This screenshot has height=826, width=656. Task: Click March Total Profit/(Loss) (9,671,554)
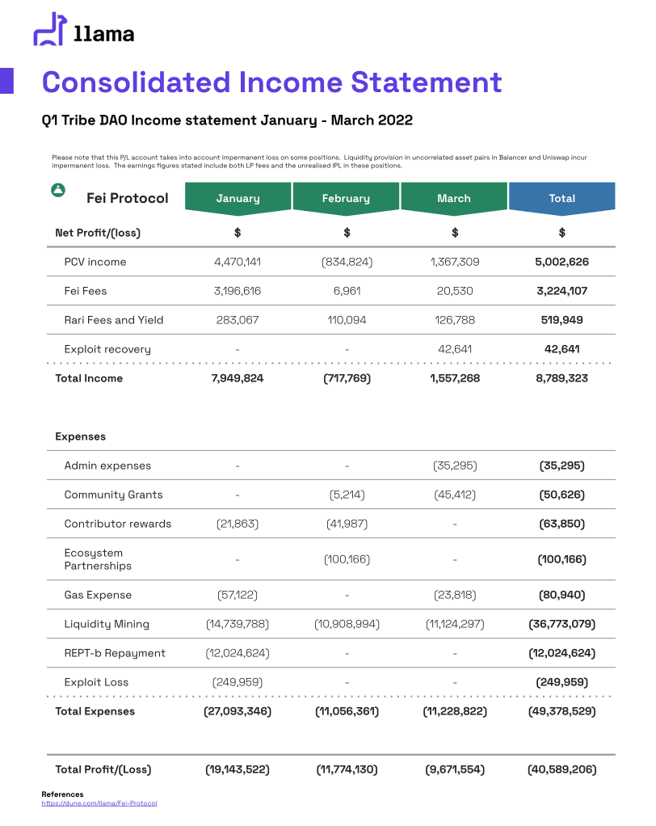(x=455, y=769)
